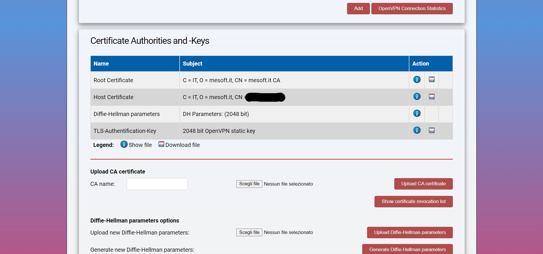The height and width of the screenshot is (254, 543).
Task: Show certificate revocation list
Action: (x=414, y=202)
